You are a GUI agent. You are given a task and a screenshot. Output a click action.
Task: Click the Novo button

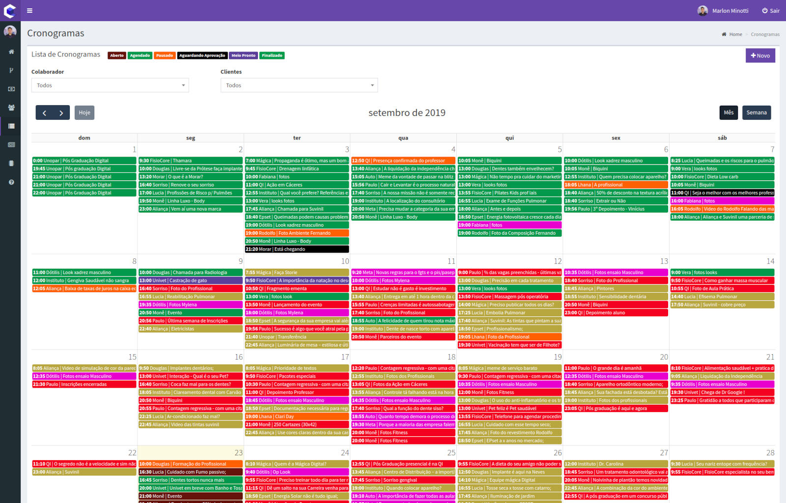tap(760, 56)
